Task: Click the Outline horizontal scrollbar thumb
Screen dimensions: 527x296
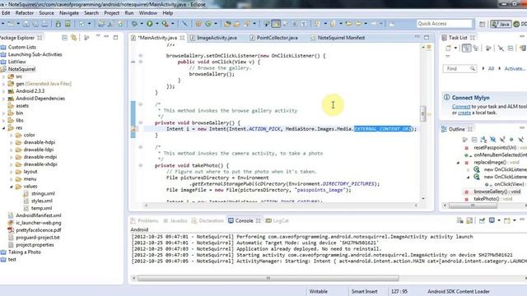Action: click(x=473, y=206)
